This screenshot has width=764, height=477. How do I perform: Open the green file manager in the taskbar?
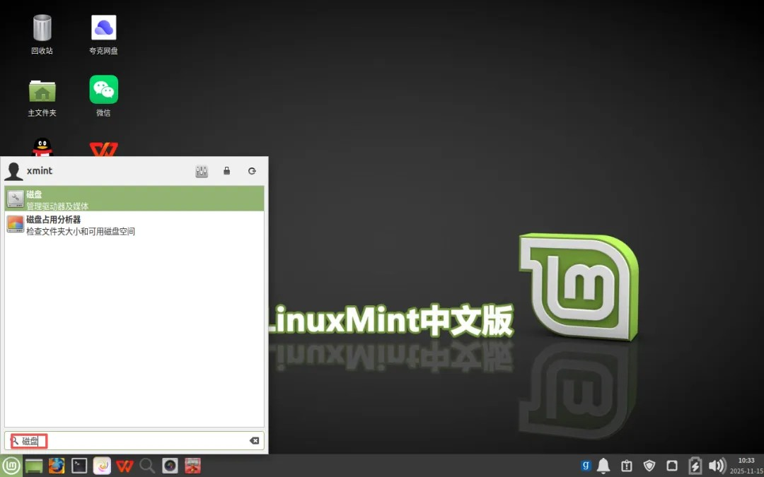(34, 466)
